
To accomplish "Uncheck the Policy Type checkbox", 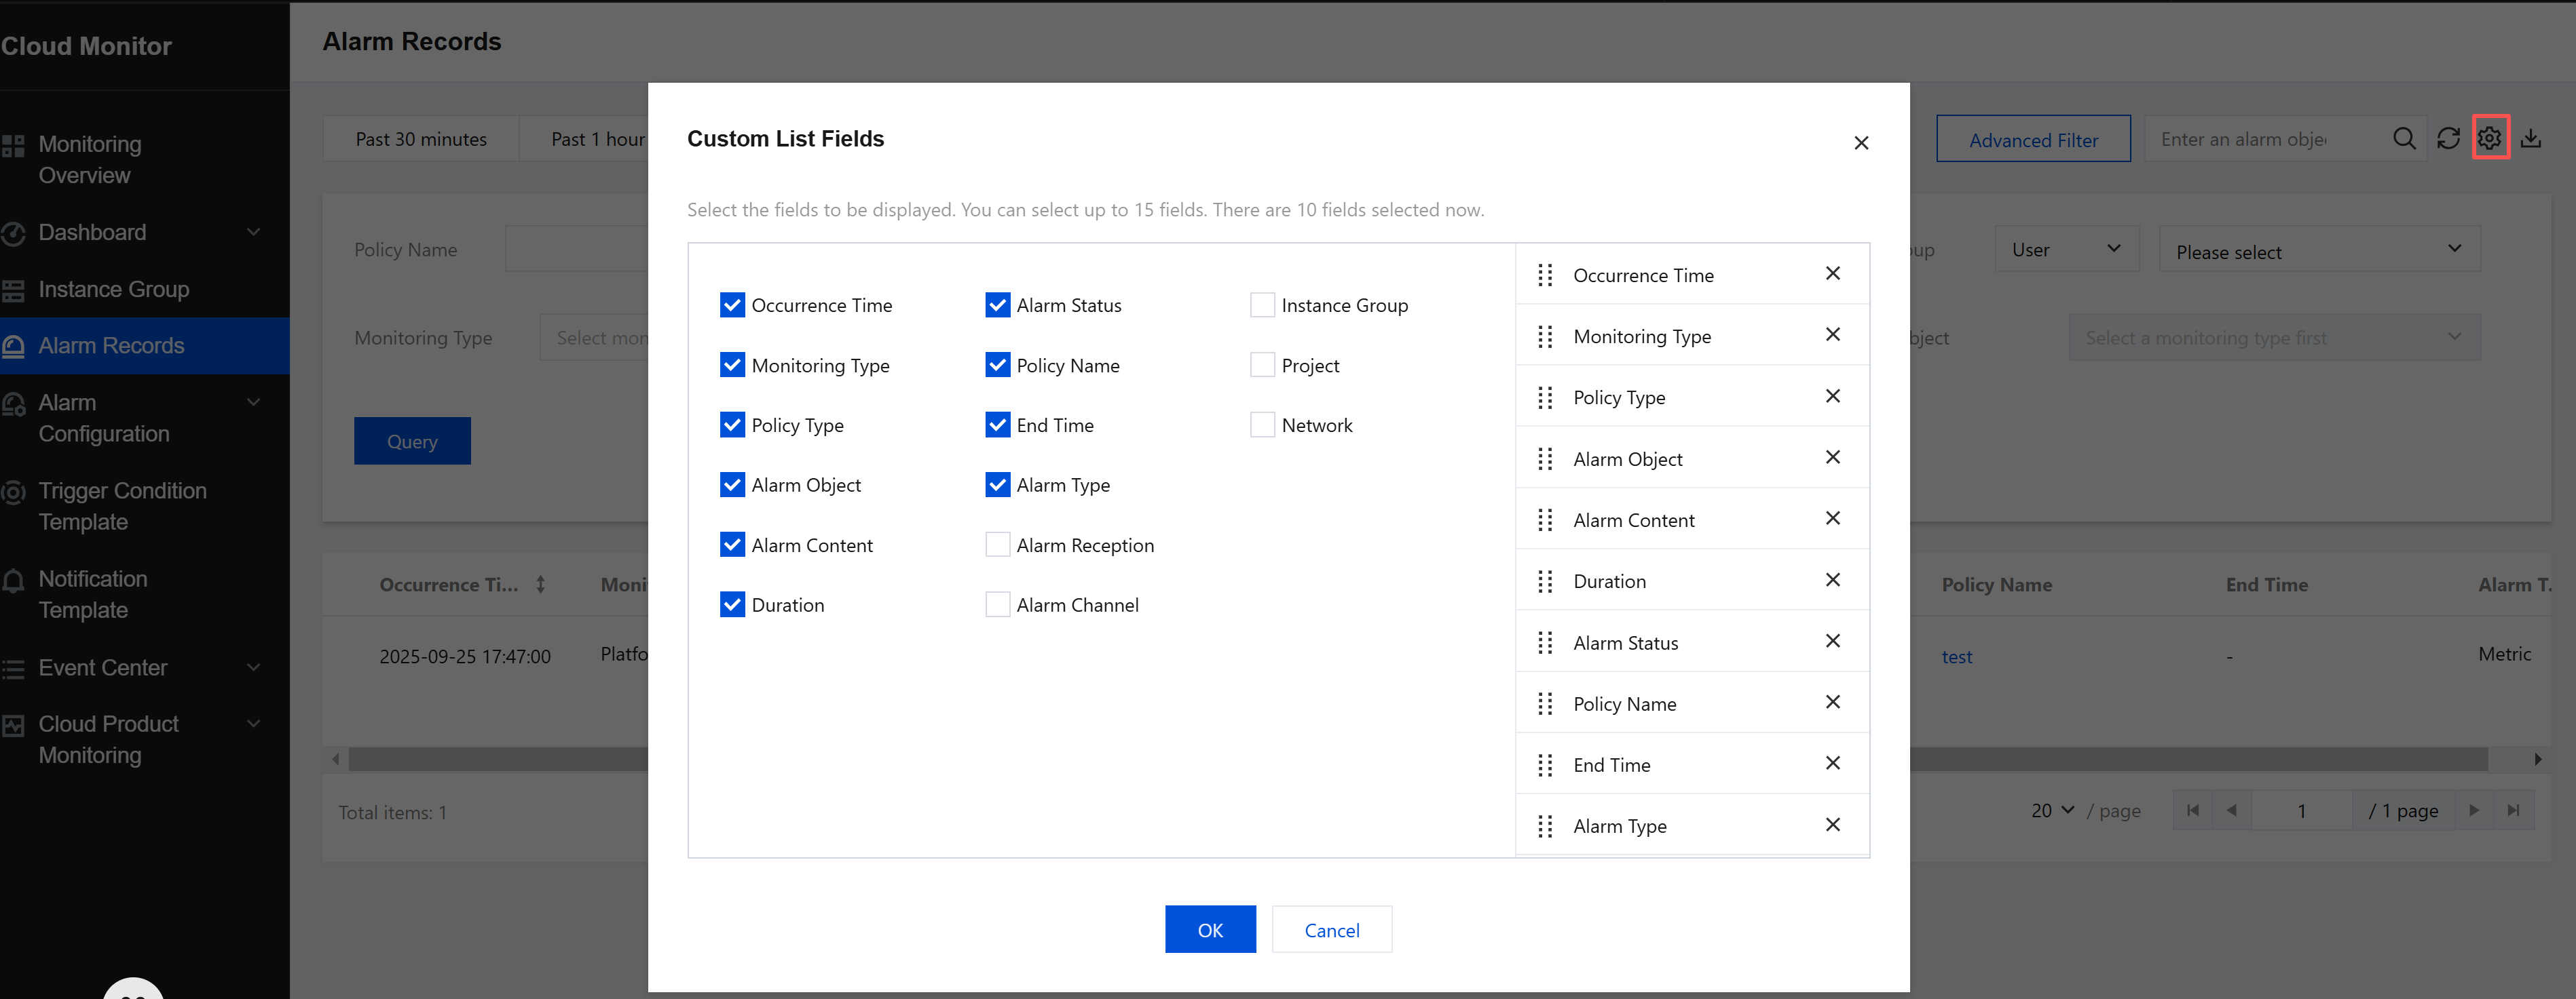I will [732, 425].
